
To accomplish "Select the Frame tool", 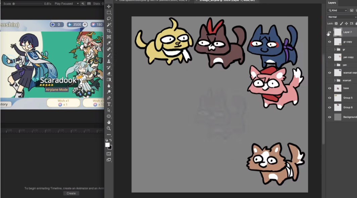I will (x=109, y=37).
